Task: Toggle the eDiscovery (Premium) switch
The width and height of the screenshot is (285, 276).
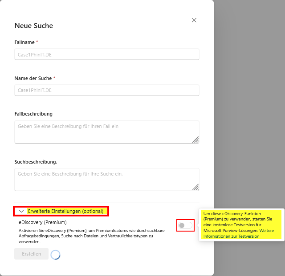Action: tap(185, 225)
